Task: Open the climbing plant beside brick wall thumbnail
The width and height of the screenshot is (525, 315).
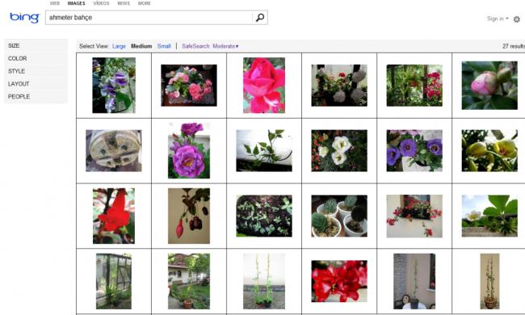Action: tap(414, 281)
